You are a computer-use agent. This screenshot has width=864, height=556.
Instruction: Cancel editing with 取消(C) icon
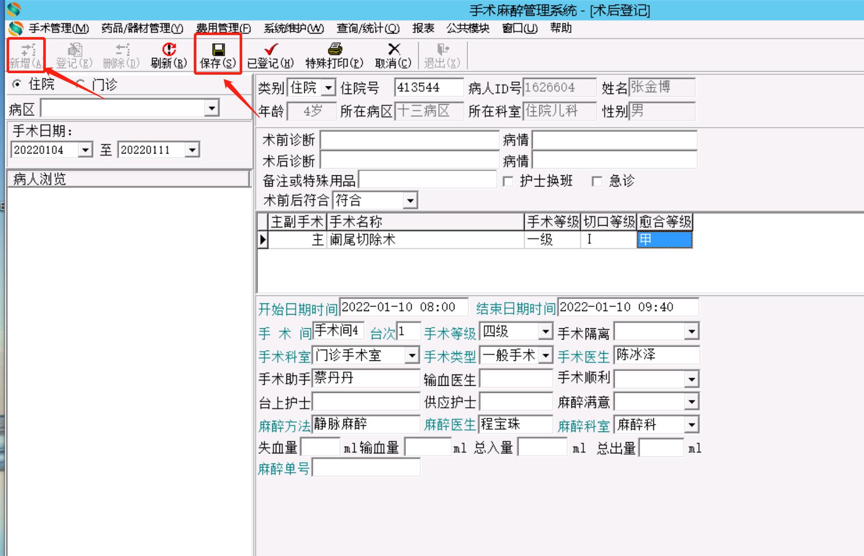click(393, 55)
